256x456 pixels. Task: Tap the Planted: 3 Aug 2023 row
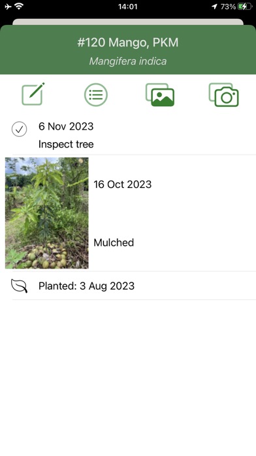[x=128, y=286]
